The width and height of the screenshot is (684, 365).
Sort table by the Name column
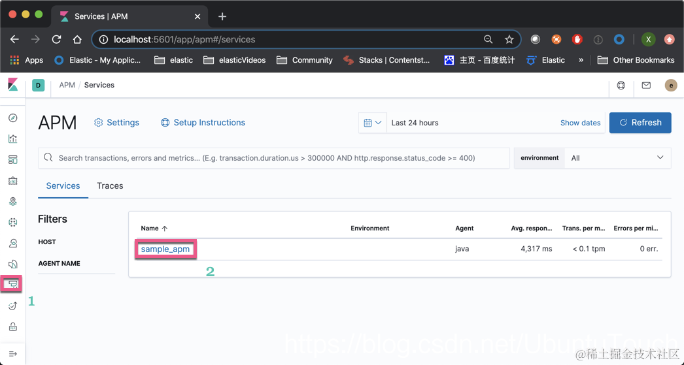tap(154, 229)
